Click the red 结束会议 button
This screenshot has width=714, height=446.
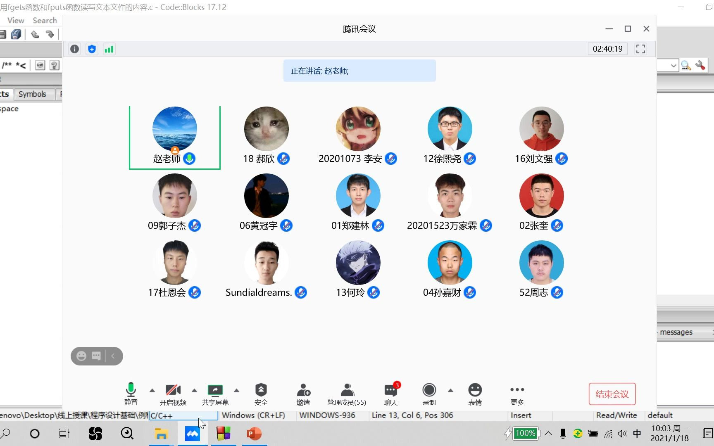[612, 394]
